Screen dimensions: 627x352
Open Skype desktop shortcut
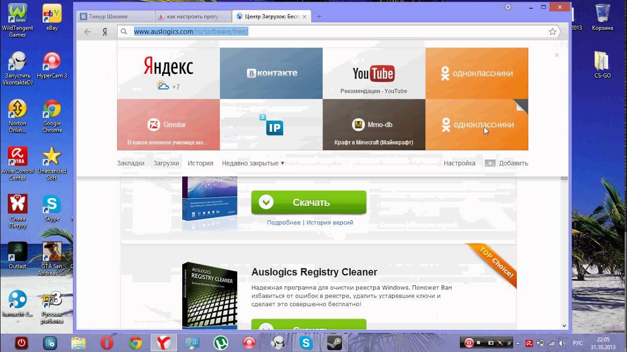coord(52,208)
